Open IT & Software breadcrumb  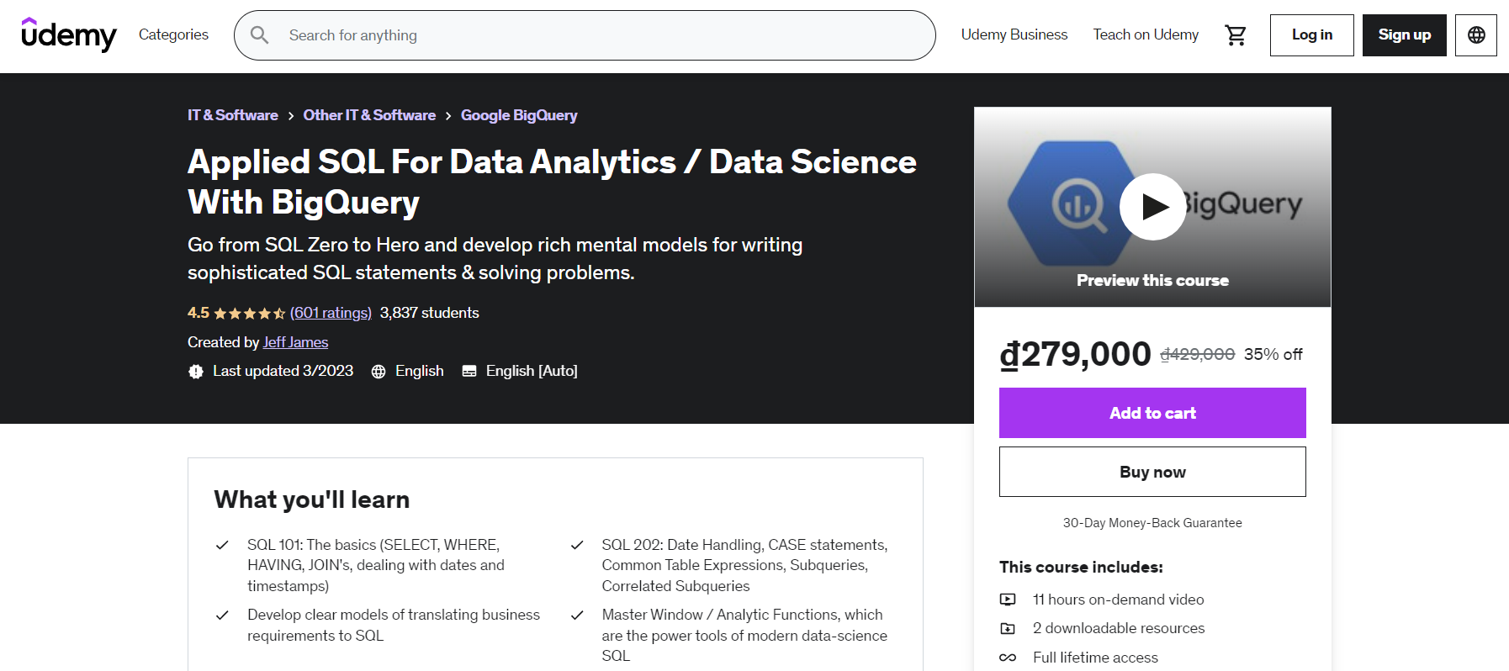click(x=233, y=115)
